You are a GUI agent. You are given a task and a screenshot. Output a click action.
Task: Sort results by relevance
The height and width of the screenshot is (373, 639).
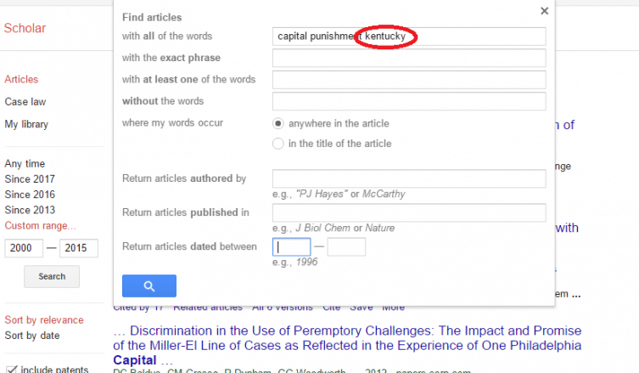(x=44, y=320)
